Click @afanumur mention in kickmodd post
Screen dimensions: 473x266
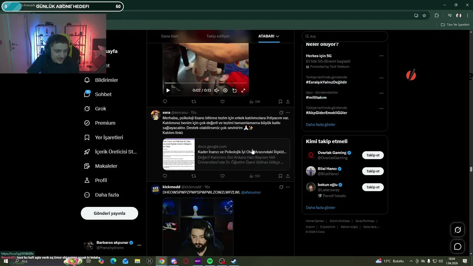pos(251,192)
